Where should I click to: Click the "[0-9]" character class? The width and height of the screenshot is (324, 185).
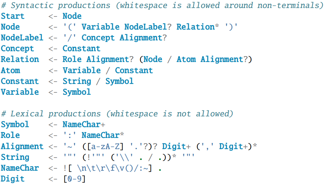point(74,179)
